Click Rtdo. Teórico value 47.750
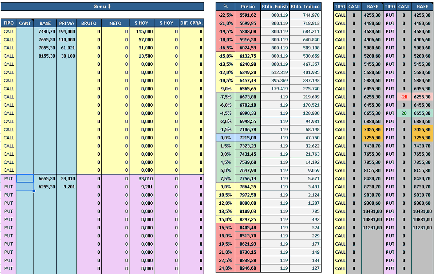This screenshot has height=274, width=437. tap(306, 138)
